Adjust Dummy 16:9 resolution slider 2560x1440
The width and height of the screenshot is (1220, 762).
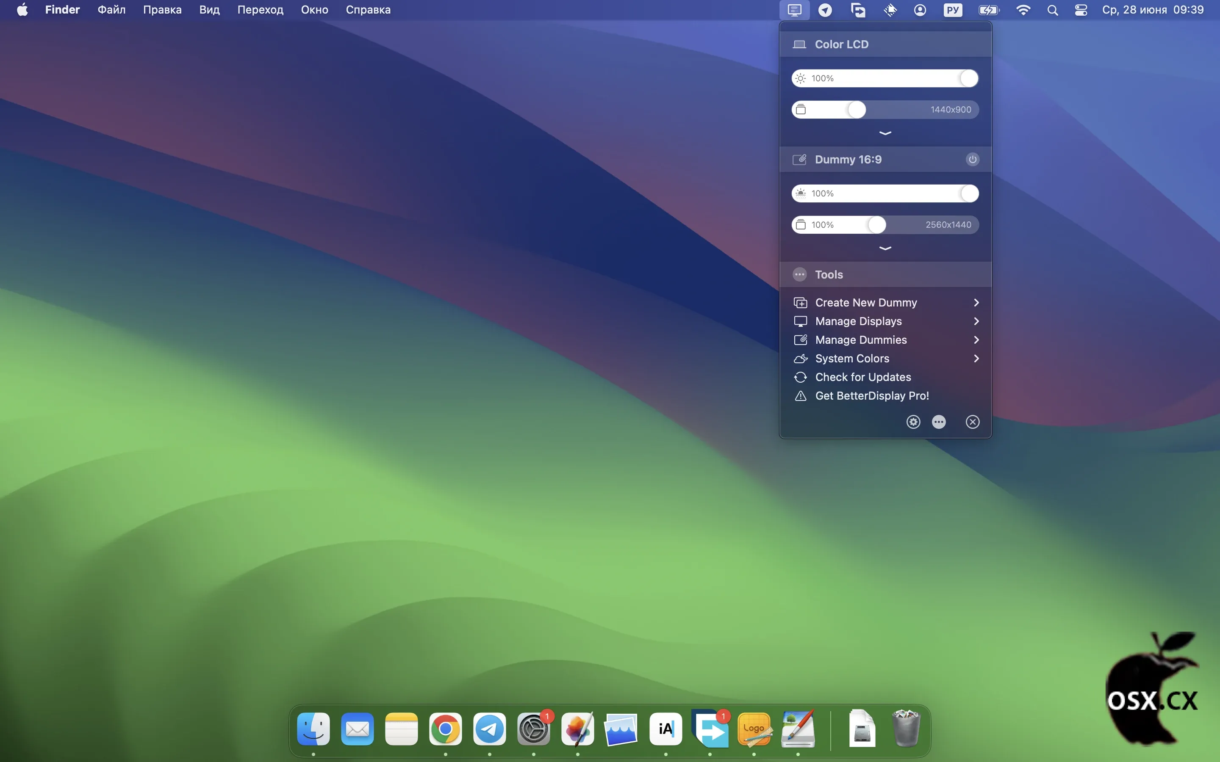click(885, 225)
